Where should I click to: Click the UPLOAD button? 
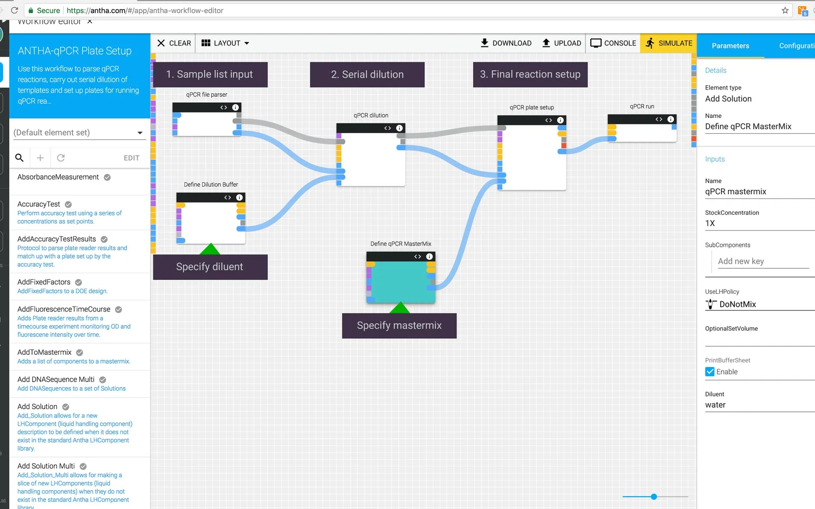pyautogui.click(x=561, y=43)
